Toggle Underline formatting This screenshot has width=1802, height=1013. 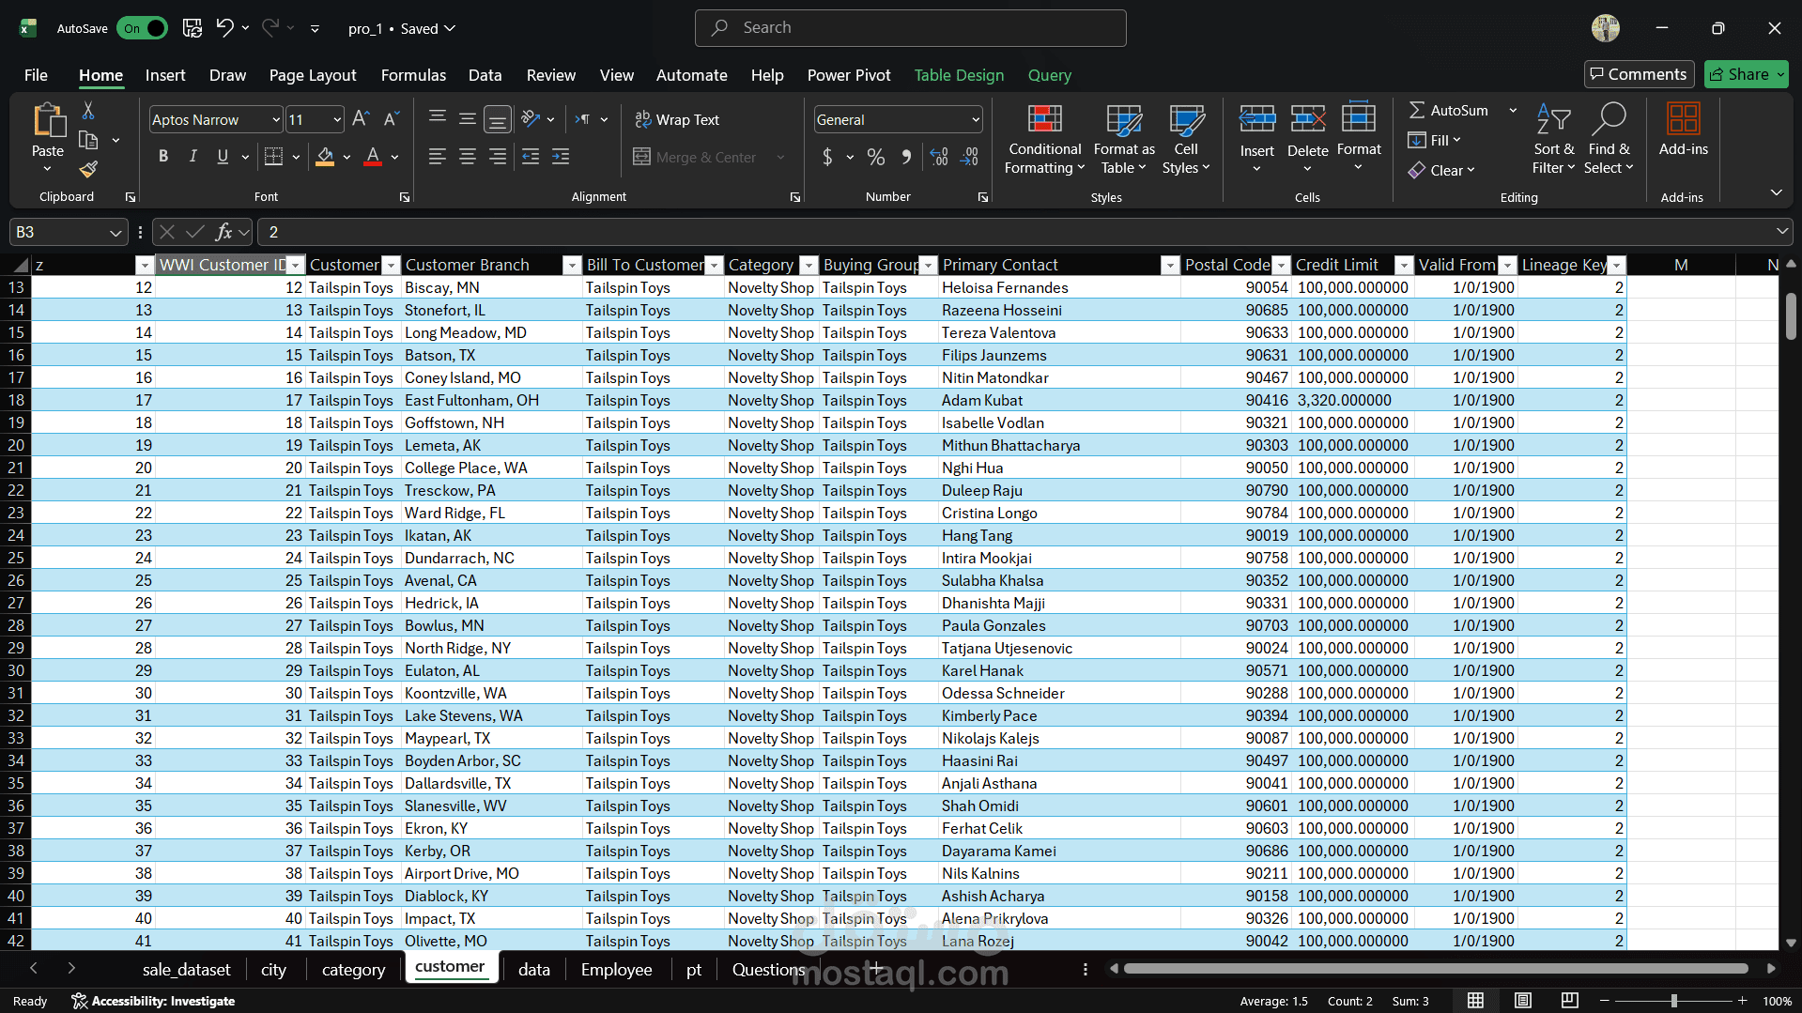[223, 157]
